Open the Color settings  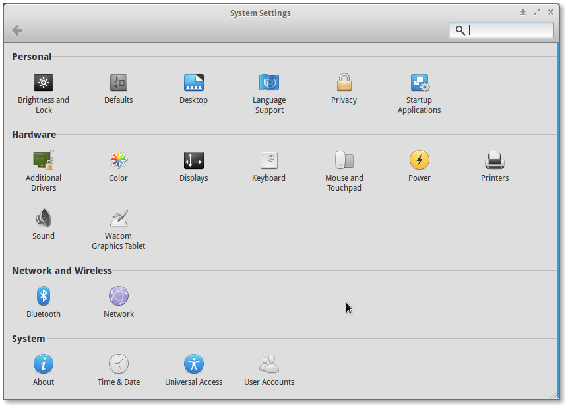pos(118,160)
